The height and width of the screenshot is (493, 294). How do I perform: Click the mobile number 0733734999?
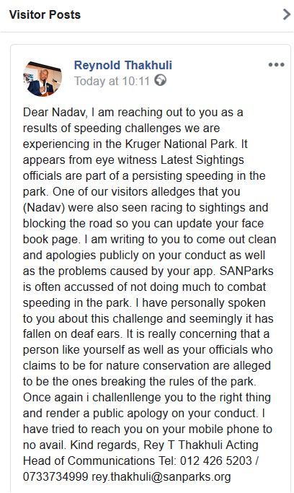55,476
